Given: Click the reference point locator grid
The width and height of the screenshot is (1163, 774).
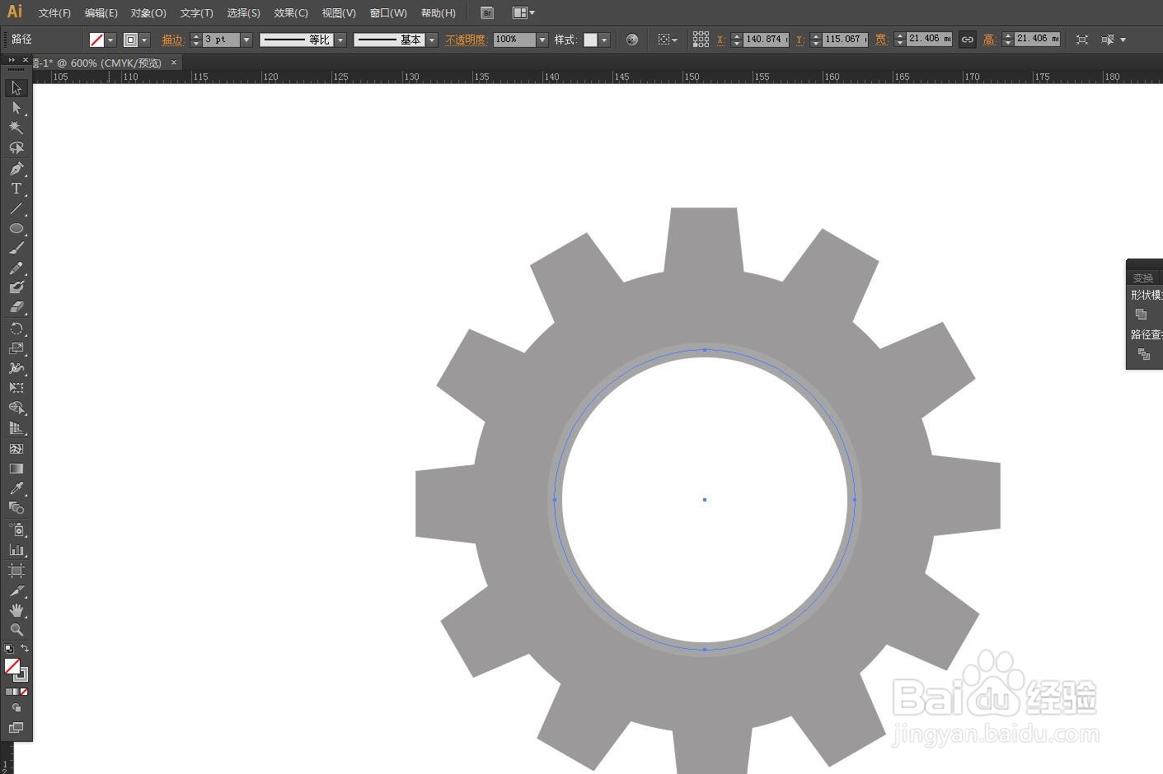Looking at the screenshot, I should (x=701, y=39).
